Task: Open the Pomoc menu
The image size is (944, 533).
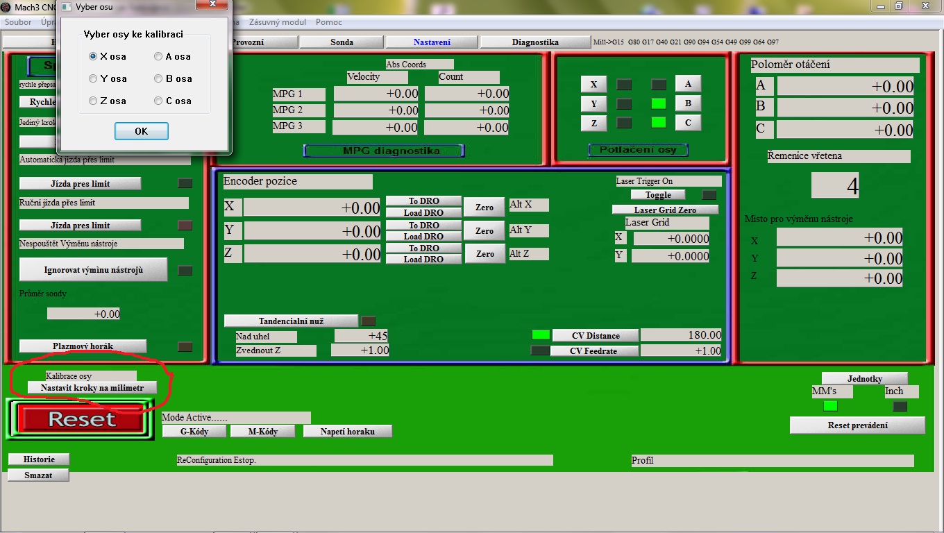Action: tap(328, 22)
